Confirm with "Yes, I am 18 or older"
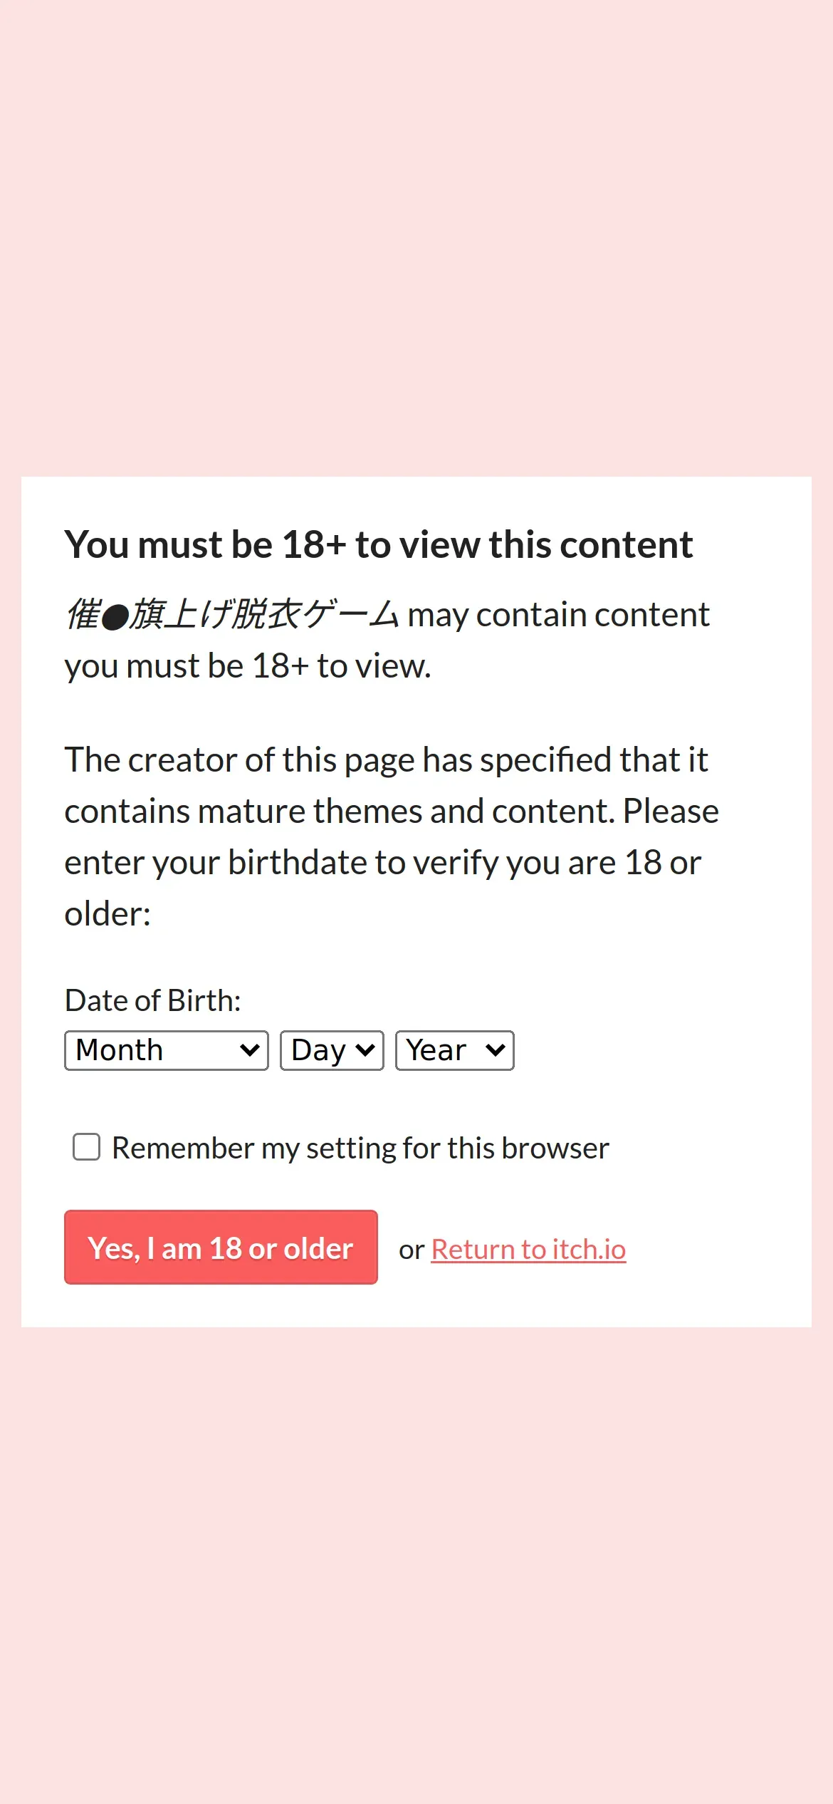 coord(221,1248)
